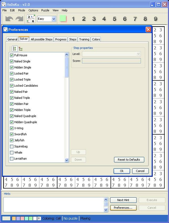The height and width of the screenshot is (223, 169).
Task: Switch to the Training tab
Action: click(x=84, y=39)
